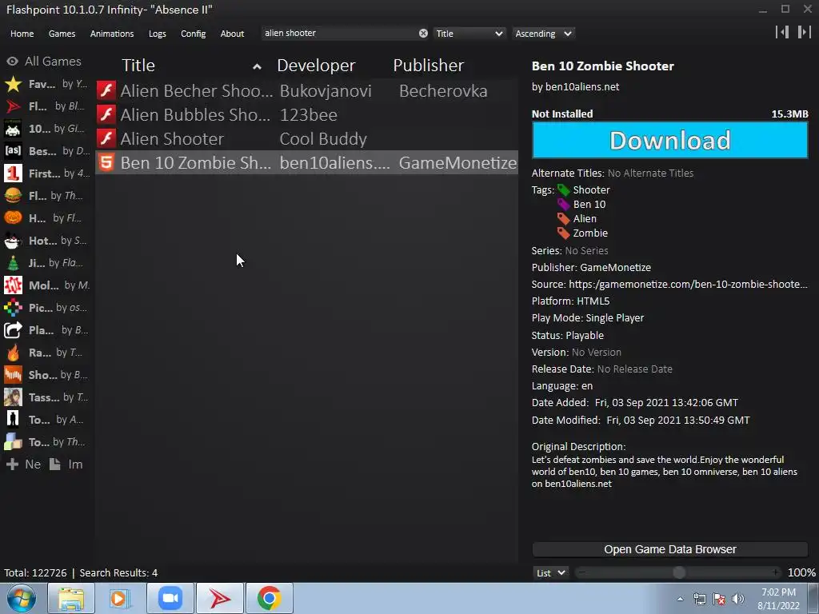Screen dimensions: 819x614
Task: Click the Shooter tag
Action: click(591, 190)
